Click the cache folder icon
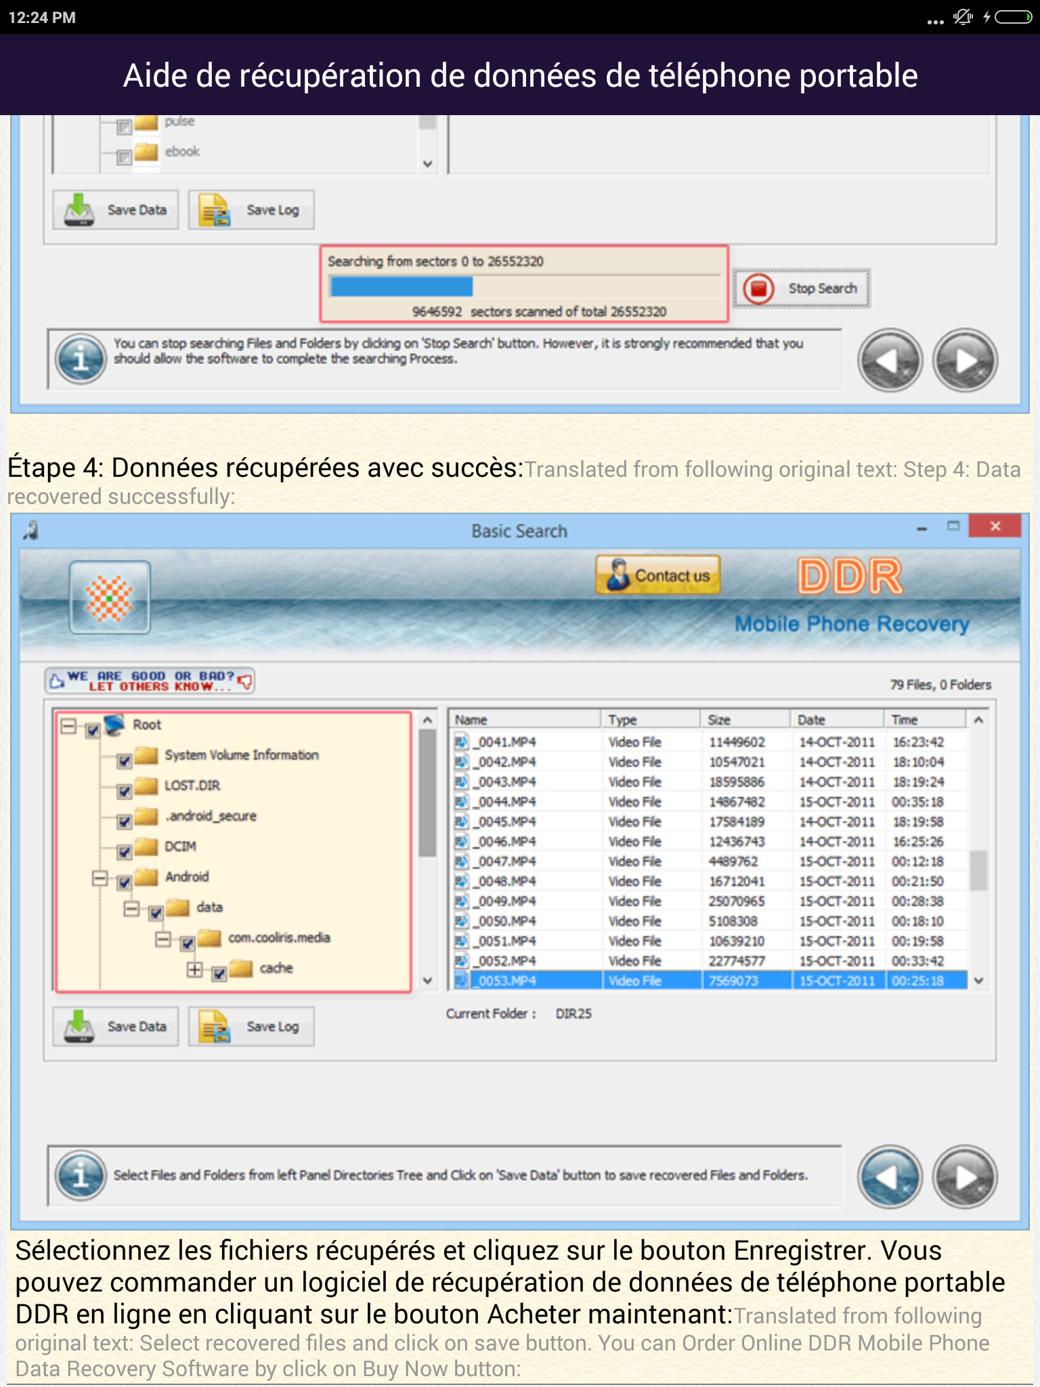1040x1387 pixels. [x=241, y=968]
